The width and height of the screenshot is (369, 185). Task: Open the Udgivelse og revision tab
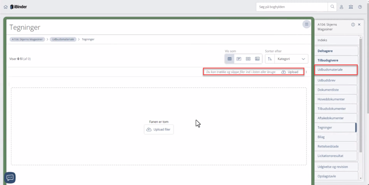tap(336, 167)
